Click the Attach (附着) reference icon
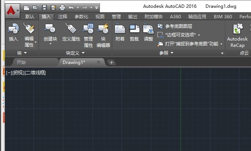Screen dimensions: 251x151 [x=120, y=29]
